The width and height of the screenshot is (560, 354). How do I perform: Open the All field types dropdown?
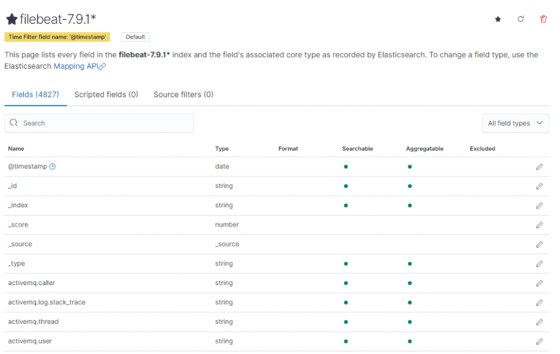point(516,123)
